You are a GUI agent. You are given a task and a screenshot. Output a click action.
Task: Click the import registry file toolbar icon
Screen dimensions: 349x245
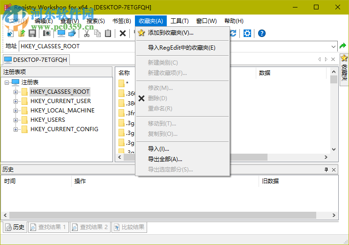click(x=10, y=33)
